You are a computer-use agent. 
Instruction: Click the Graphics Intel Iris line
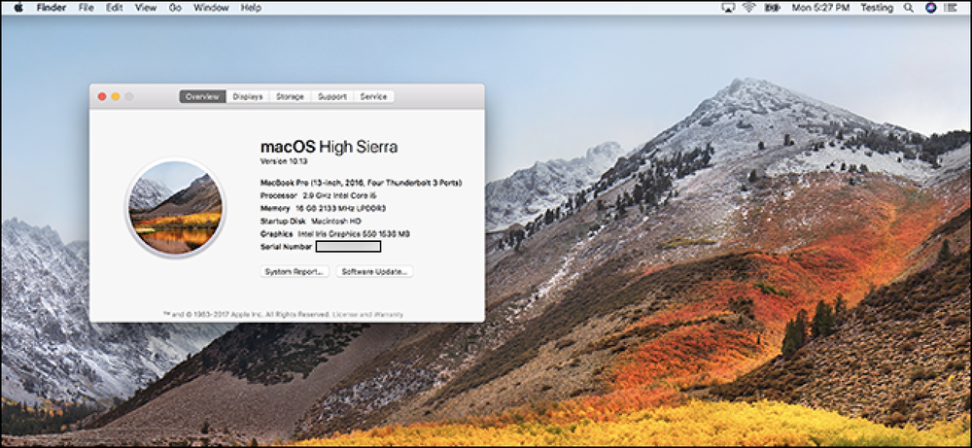pos(334,233)
